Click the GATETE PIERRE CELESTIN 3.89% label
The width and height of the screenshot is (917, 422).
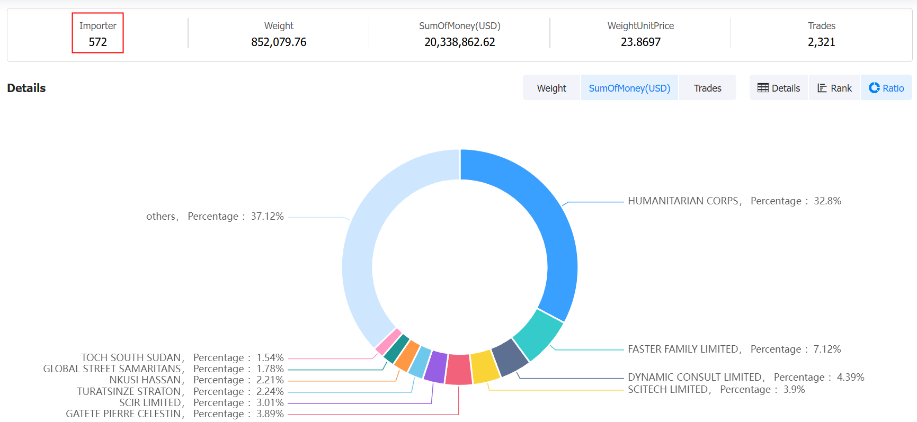point(175,414)
